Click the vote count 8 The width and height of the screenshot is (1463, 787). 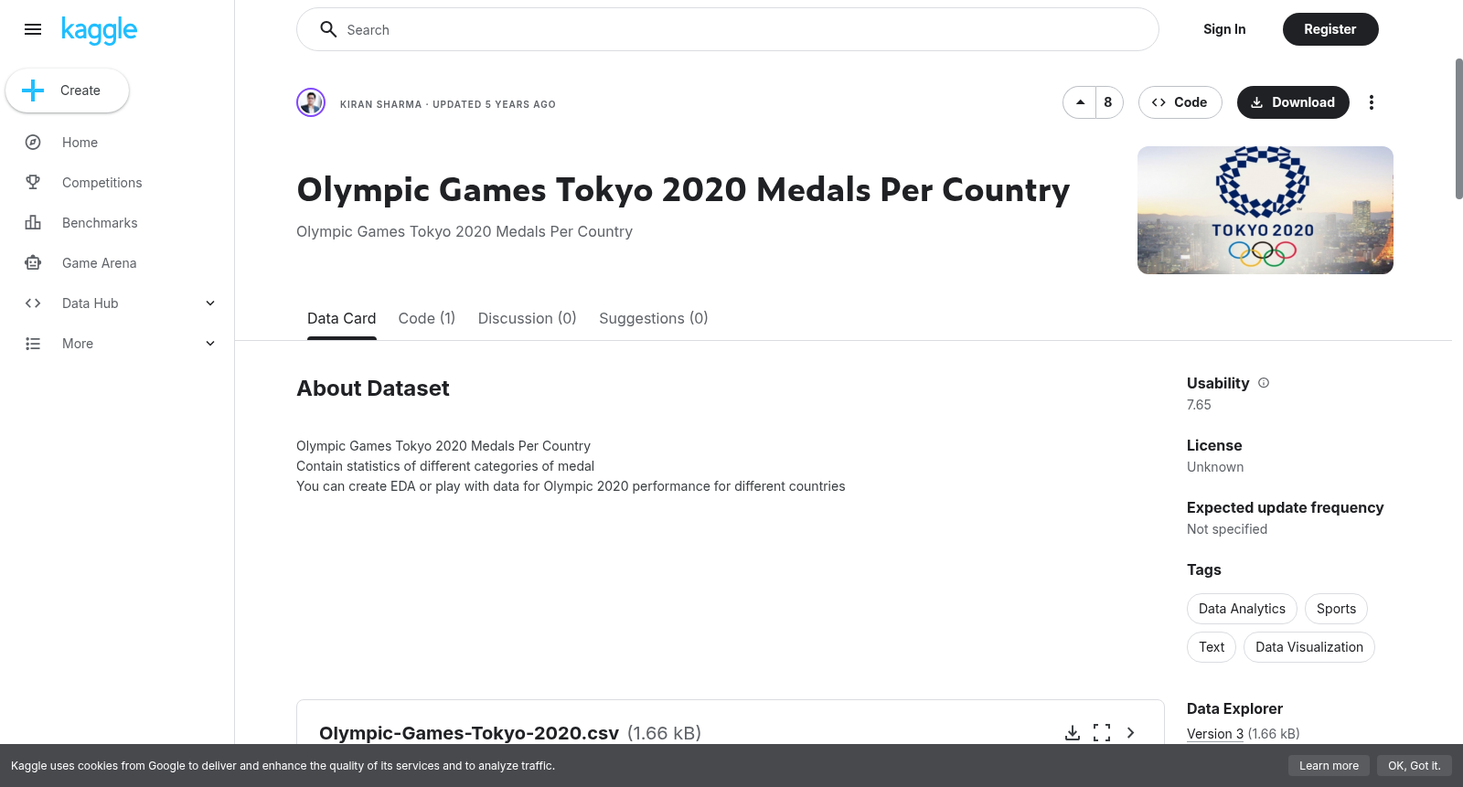coord(1108,102)
